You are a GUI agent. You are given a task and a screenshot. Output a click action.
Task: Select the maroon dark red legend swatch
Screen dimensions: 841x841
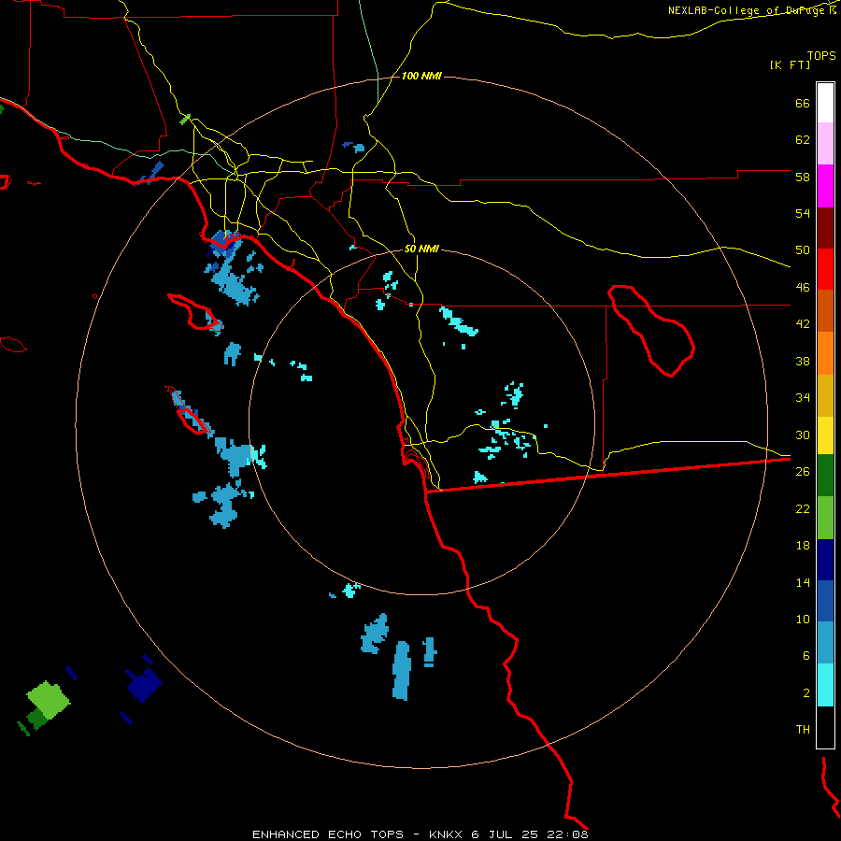pos(825,228)
